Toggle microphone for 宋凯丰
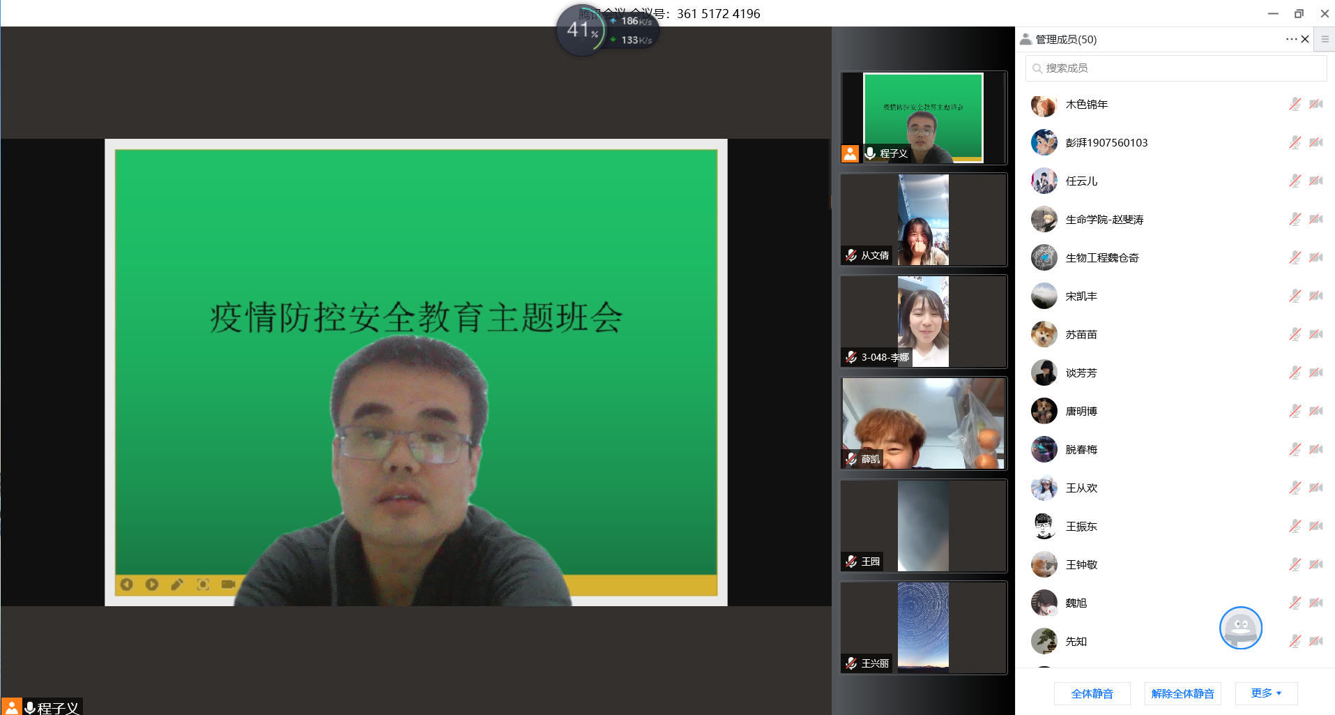1335x715 pixels. (x=1295, y=296)
